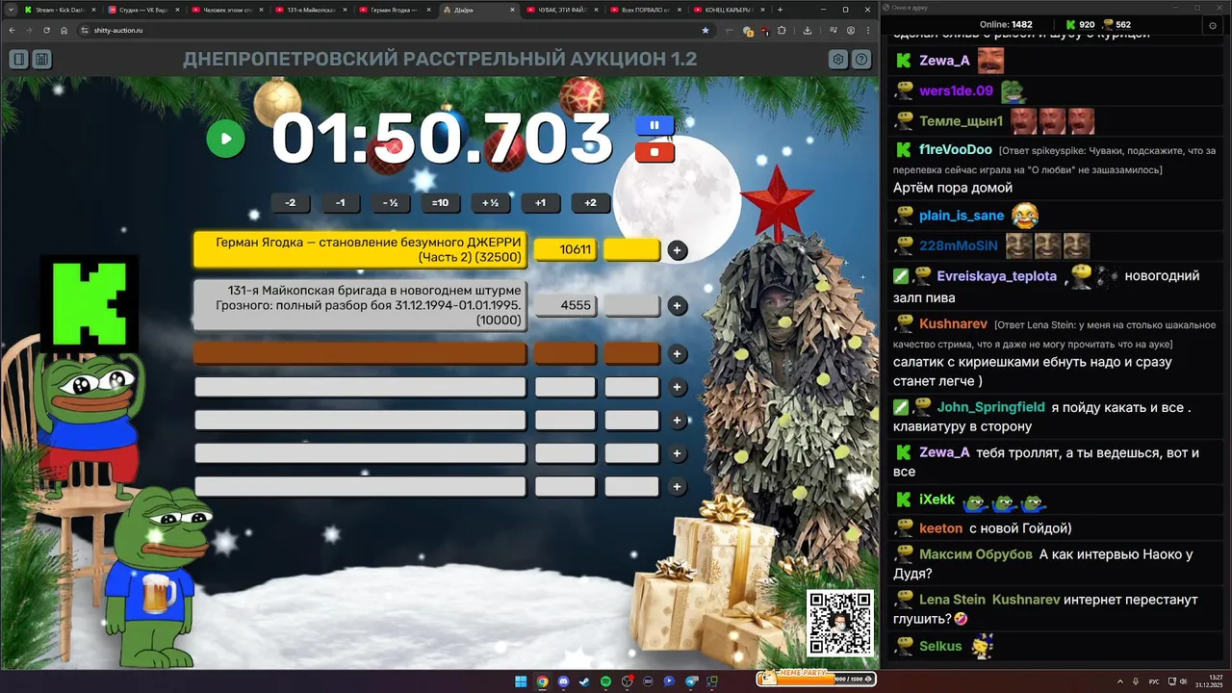Click username plain_is_sane in chat
The image size is (1232, 693).
(x=962, y=216)
